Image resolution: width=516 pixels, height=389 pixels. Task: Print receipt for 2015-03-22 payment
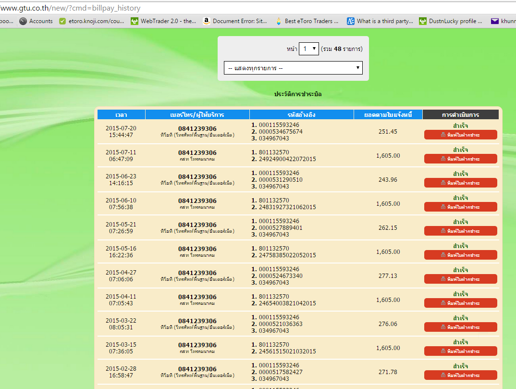coord(460,327)
